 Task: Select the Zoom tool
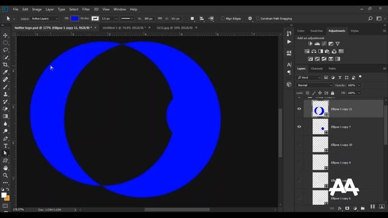click(5, 176)
